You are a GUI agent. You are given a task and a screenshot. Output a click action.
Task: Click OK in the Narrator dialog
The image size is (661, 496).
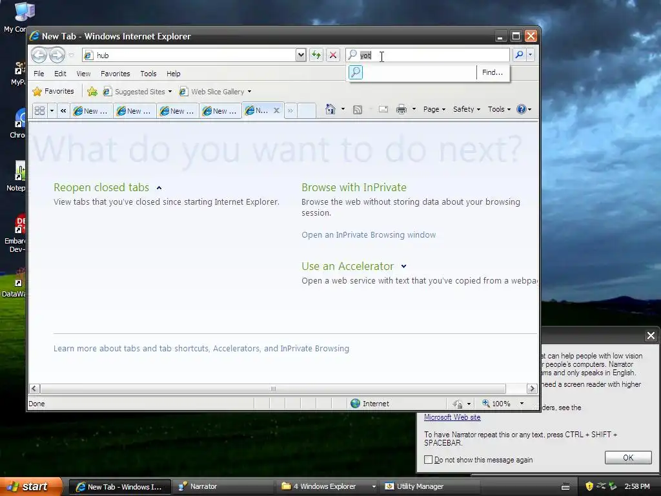point(628,458)
